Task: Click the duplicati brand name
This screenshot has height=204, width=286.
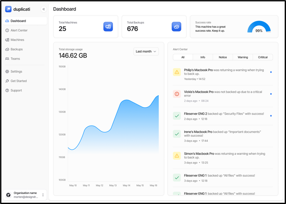Action: (x=22, y=9)
